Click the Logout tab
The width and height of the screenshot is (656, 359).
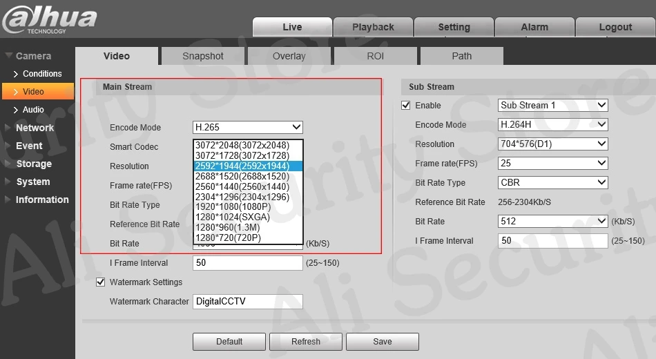(615, 27)
